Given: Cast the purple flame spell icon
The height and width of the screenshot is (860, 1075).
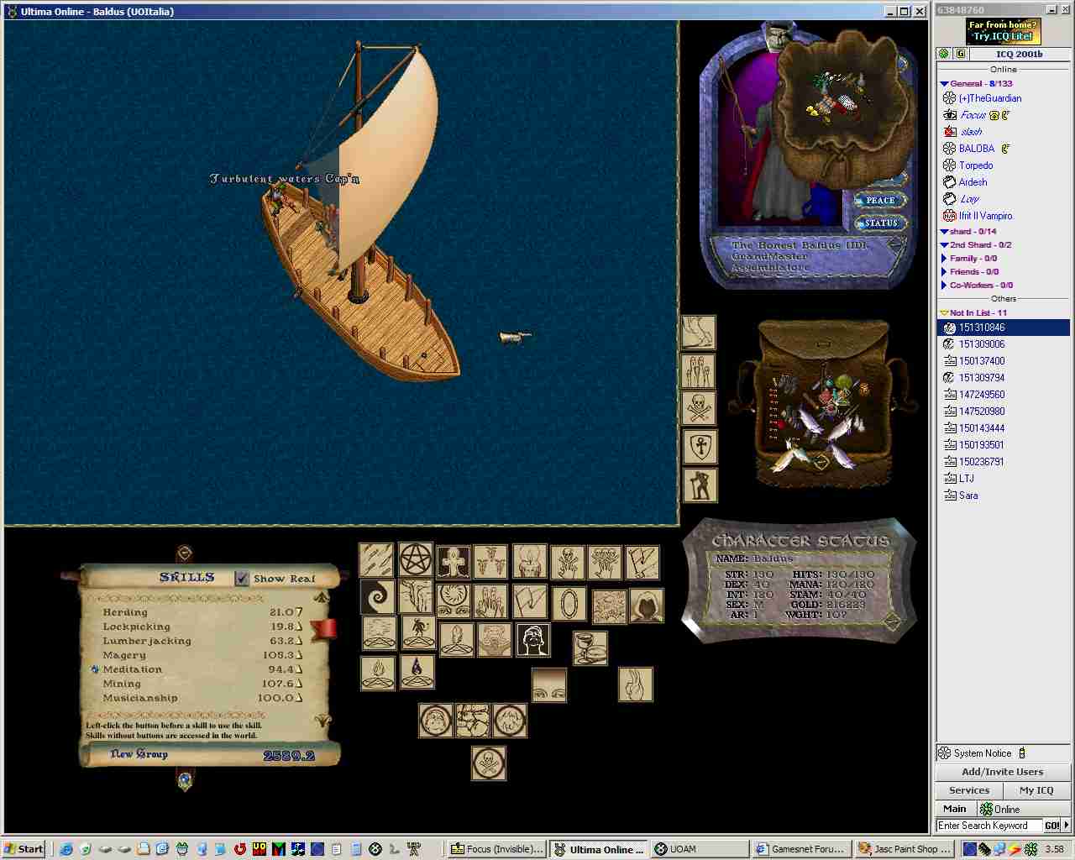Looking at the screenshot, I should coord(417,672).
